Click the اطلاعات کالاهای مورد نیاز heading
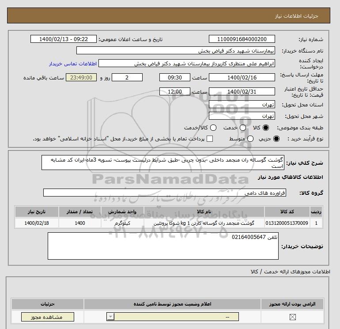This screenshot has height=329, width=340. (x=291, y=177)
